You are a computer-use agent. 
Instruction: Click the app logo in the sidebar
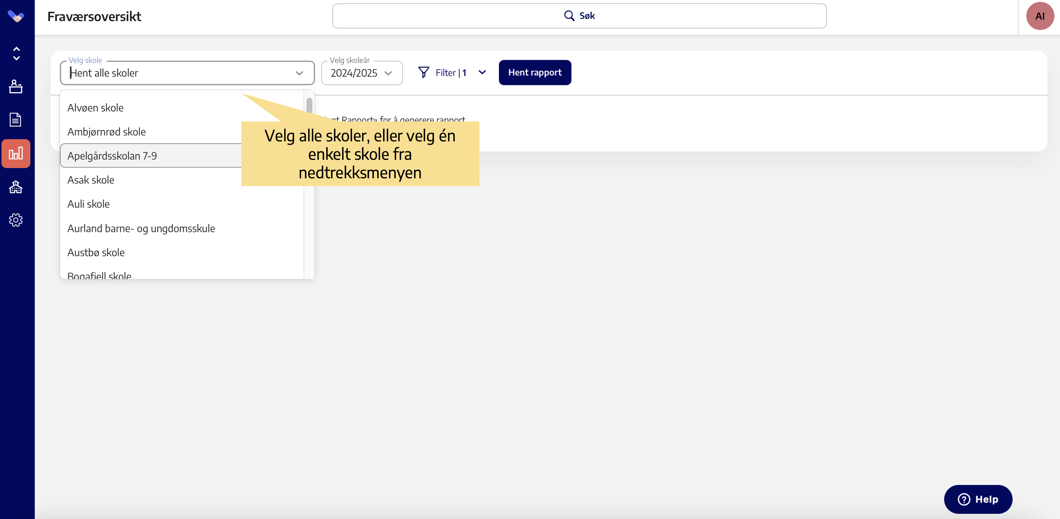[16, 17]
